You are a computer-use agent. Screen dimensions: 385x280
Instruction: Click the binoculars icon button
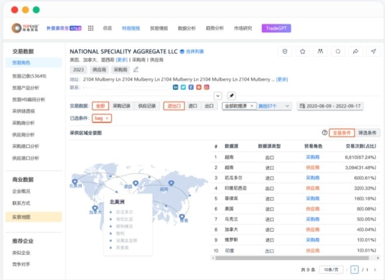coord(320,51)
